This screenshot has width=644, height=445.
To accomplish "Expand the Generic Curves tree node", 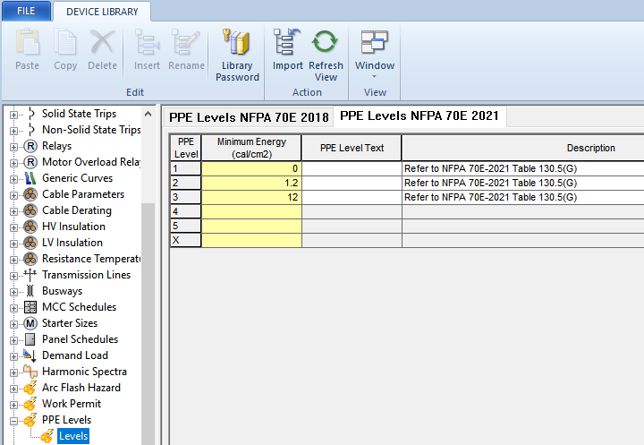I will click(x=13, y=178).
